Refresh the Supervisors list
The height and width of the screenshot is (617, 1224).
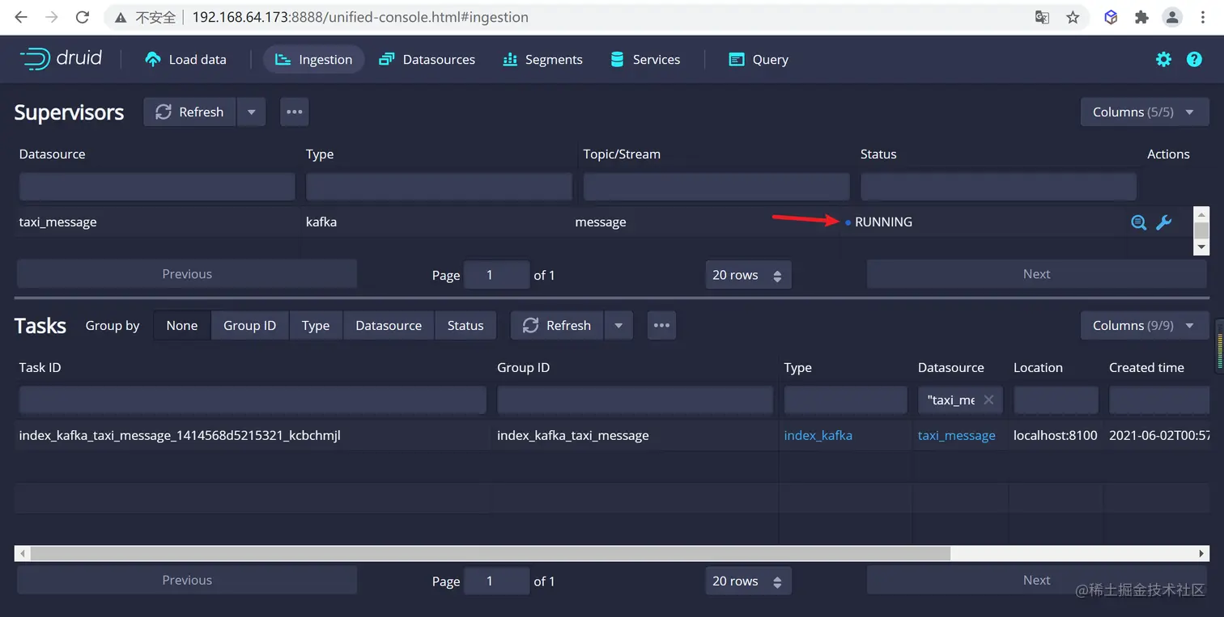tap(189, 112)
